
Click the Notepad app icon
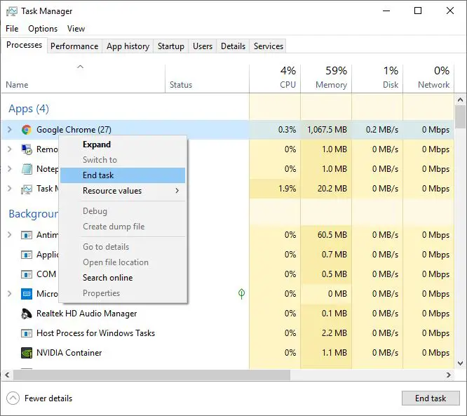pos(27,169)
